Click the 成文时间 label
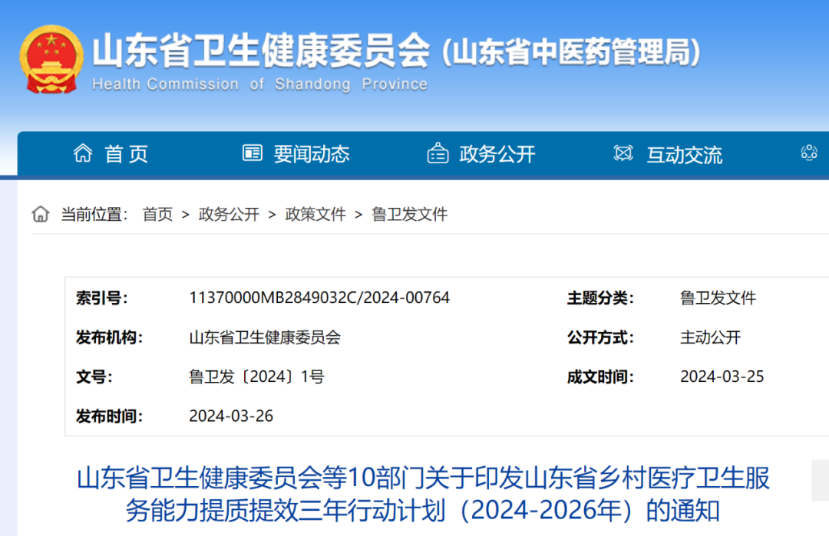The height and width of the screenshot is (536, 829). point(600,377)
